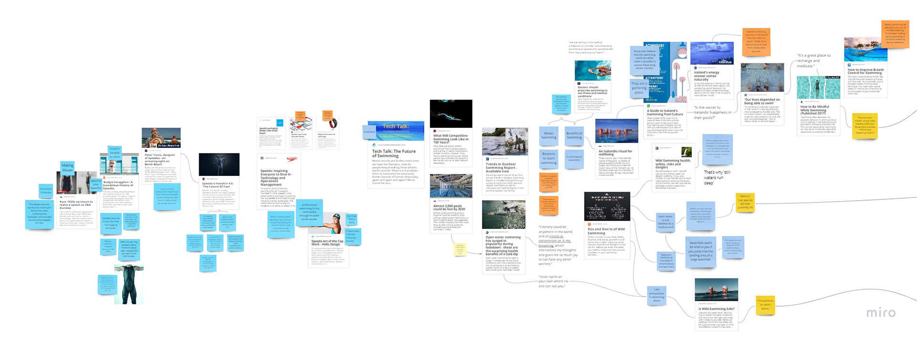Viewport: 917px width, 338px height.
Task: Click the Peter Travis beach photo thumbnail
Action: 161,138
